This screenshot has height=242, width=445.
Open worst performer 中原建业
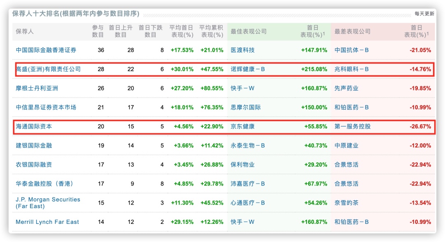tap(347, 146)
